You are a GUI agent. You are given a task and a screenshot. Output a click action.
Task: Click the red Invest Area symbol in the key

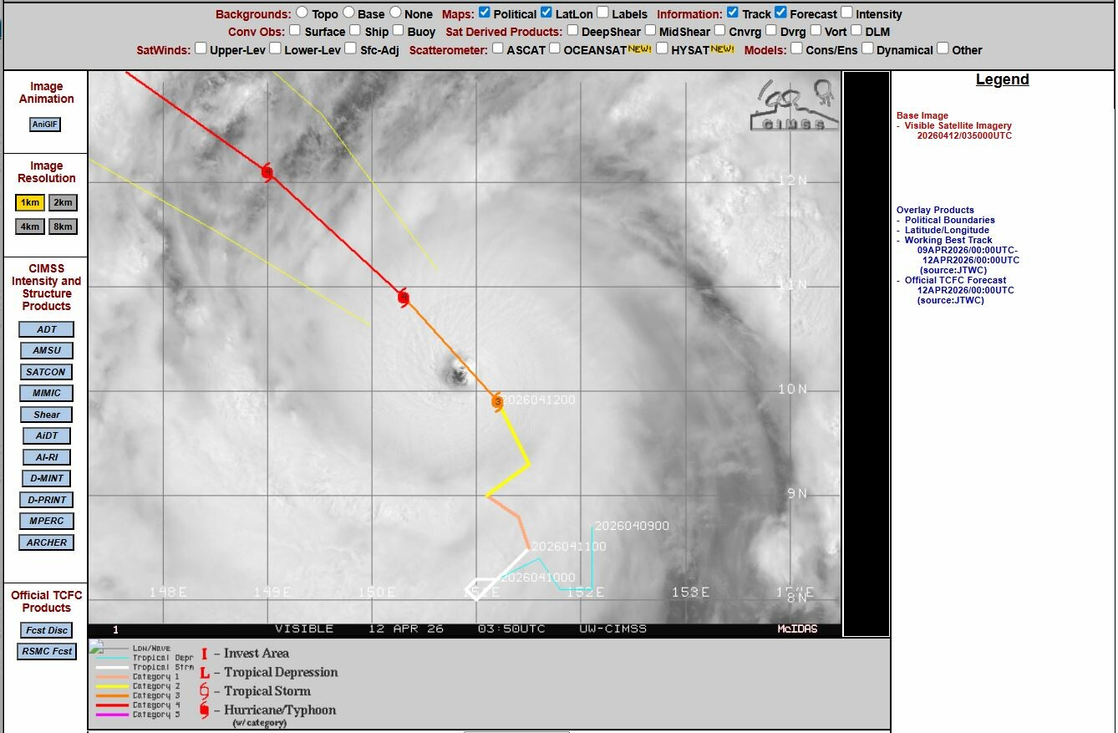[205, 654]
